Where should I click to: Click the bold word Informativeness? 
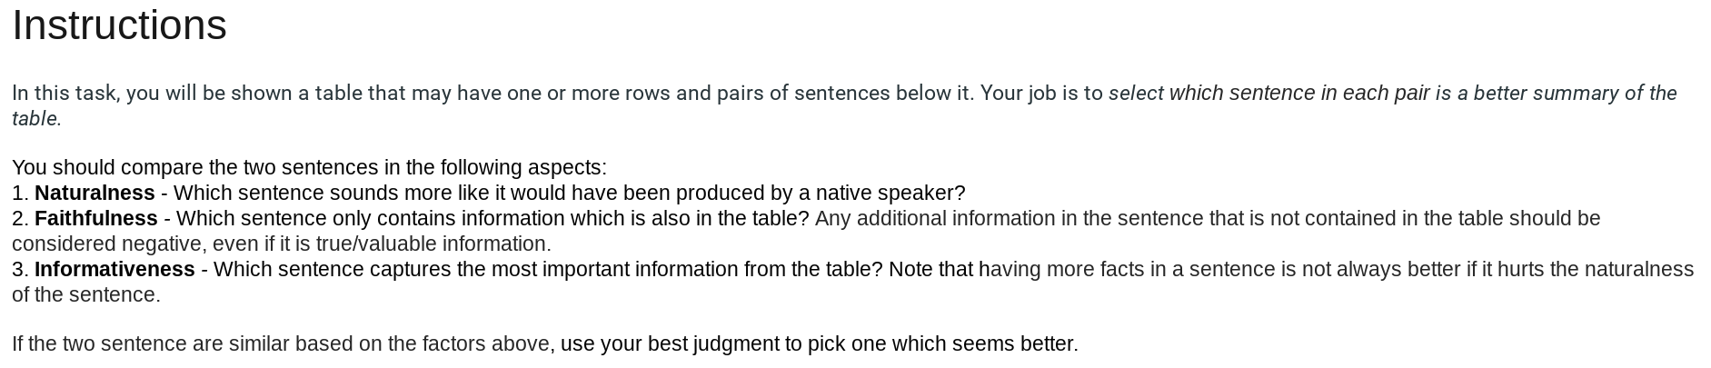[114, 270]
